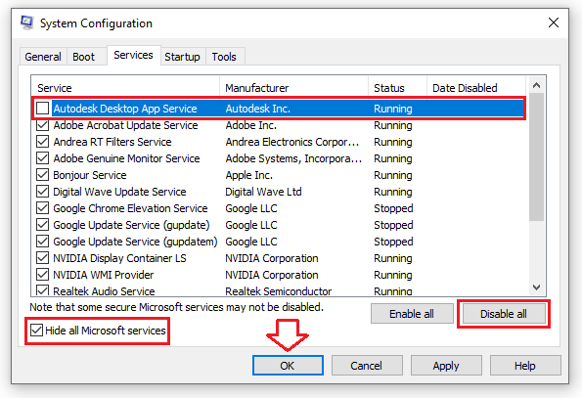The width and height of the screenshot is (582, 398).
Task: Click the services list scrollbar thumb
Action: click(x=536, y=157)
